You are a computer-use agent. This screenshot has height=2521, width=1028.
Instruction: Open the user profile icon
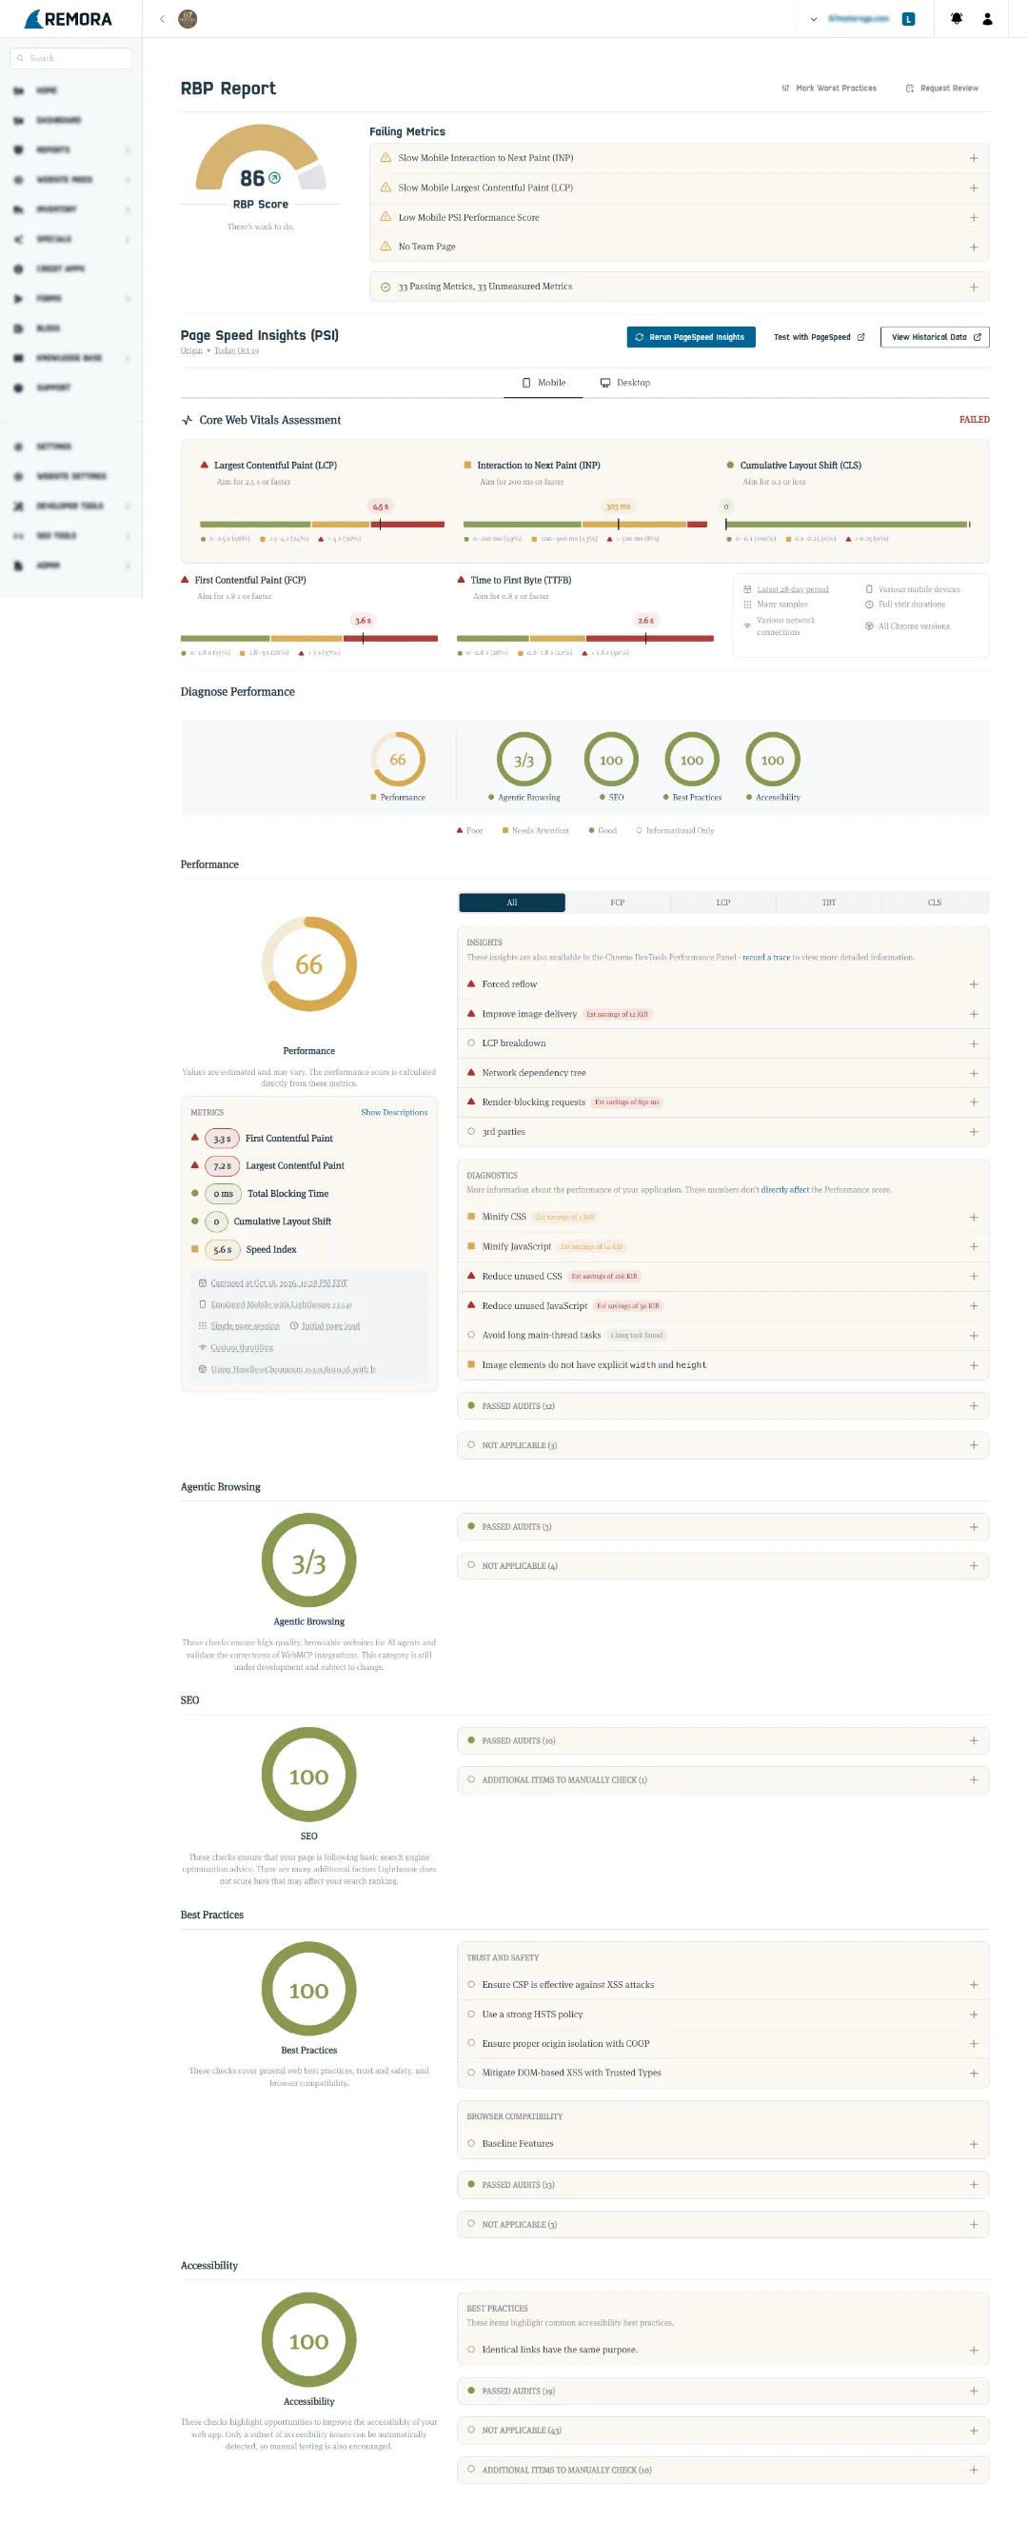[x=988, y=19]
